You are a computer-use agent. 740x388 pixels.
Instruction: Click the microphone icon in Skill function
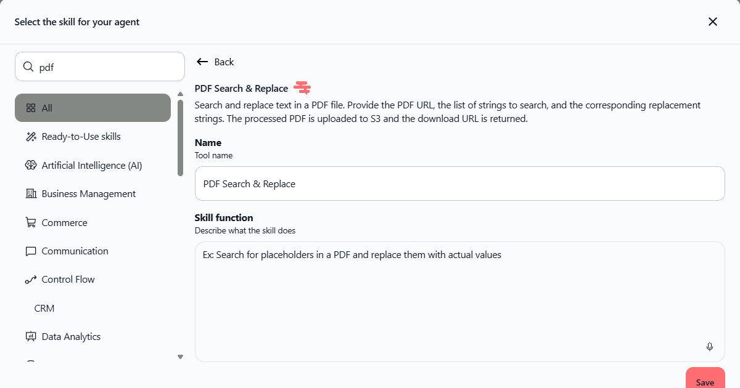coord(710,347)
